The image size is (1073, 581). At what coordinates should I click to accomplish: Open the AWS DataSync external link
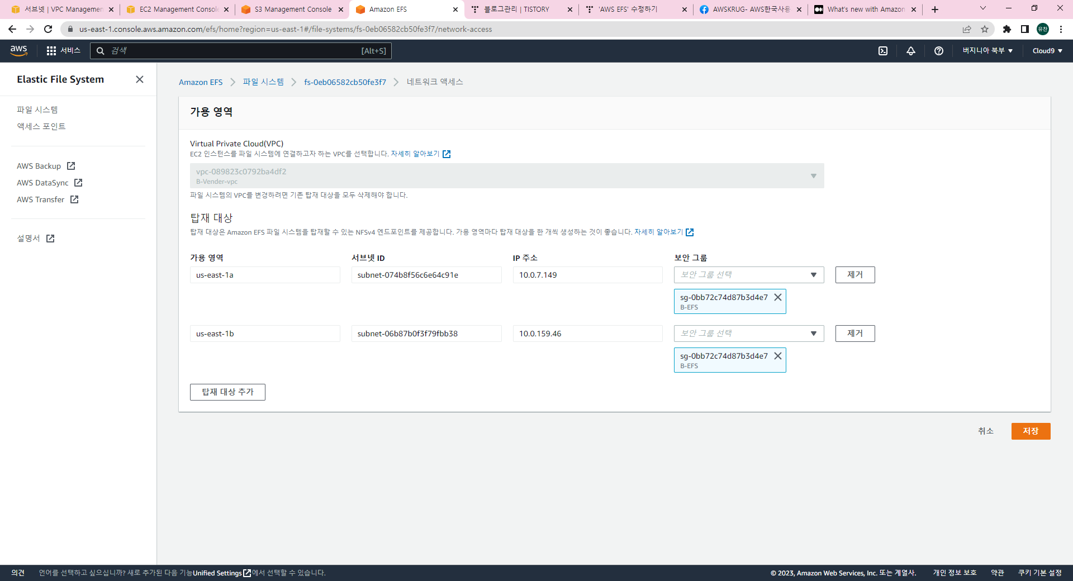50,183
